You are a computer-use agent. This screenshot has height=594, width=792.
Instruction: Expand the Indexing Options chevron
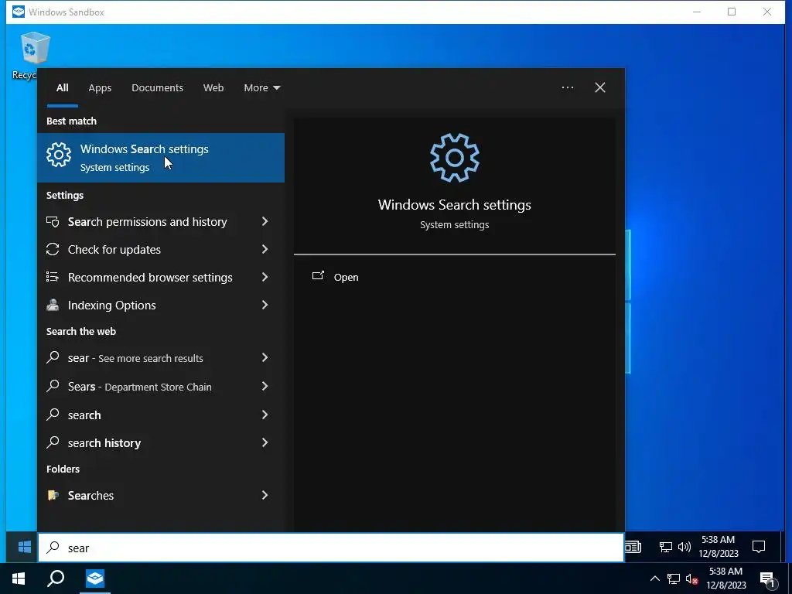(x=265, y=305)
